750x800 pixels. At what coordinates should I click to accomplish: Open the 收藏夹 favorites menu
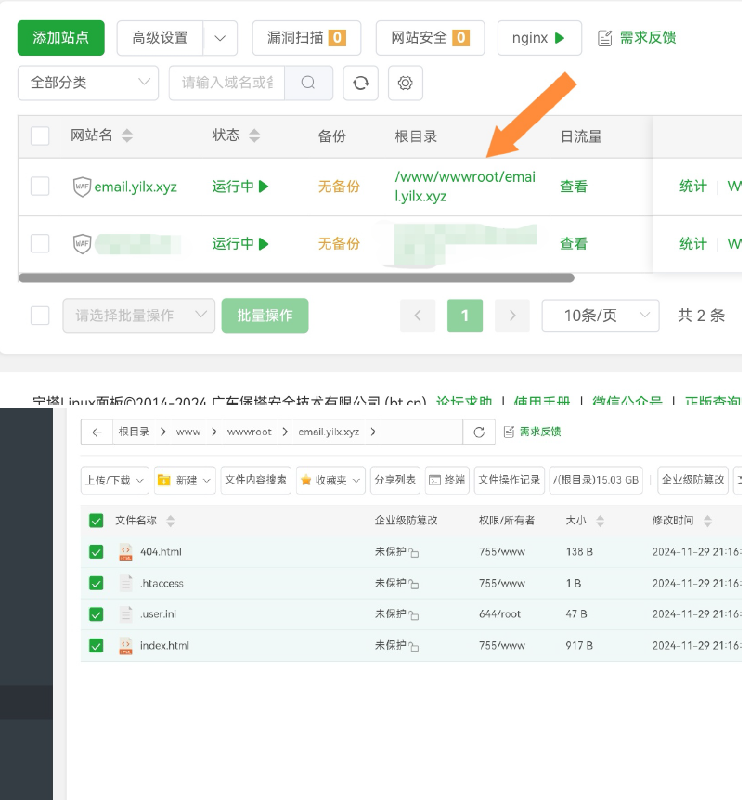click(x=330, y=480)
